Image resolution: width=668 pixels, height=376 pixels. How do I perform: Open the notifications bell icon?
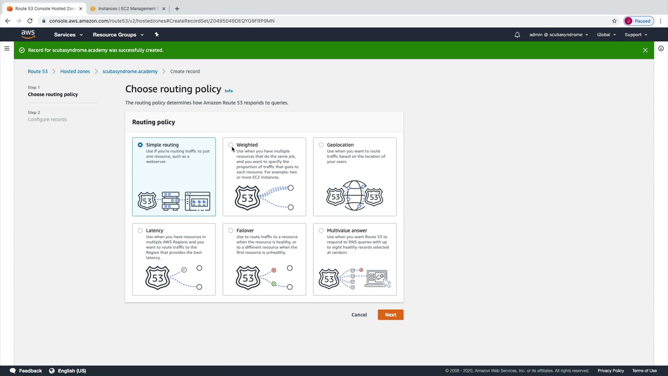point(517,34)
